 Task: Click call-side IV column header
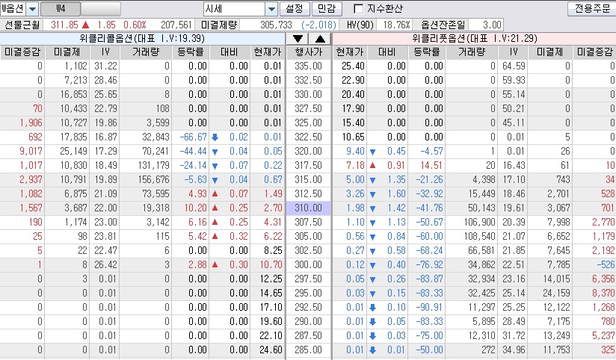pos(105,52)
